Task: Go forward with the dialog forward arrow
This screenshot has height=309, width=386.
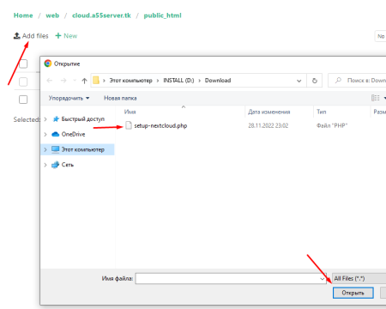Action: tap(63, 81)
